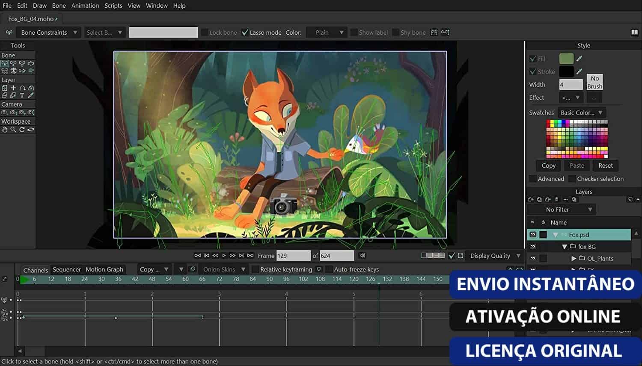Select the Zoom Workspace magnifier tool
This screenshot has width=642, height=366.
(13, 130)
